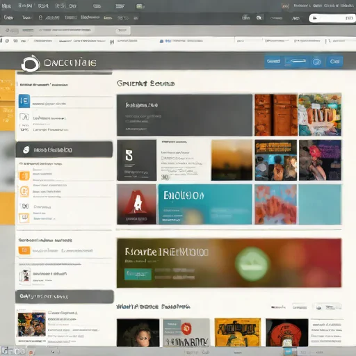Open the orange wooden doors thumbnail

pos(276,115)
